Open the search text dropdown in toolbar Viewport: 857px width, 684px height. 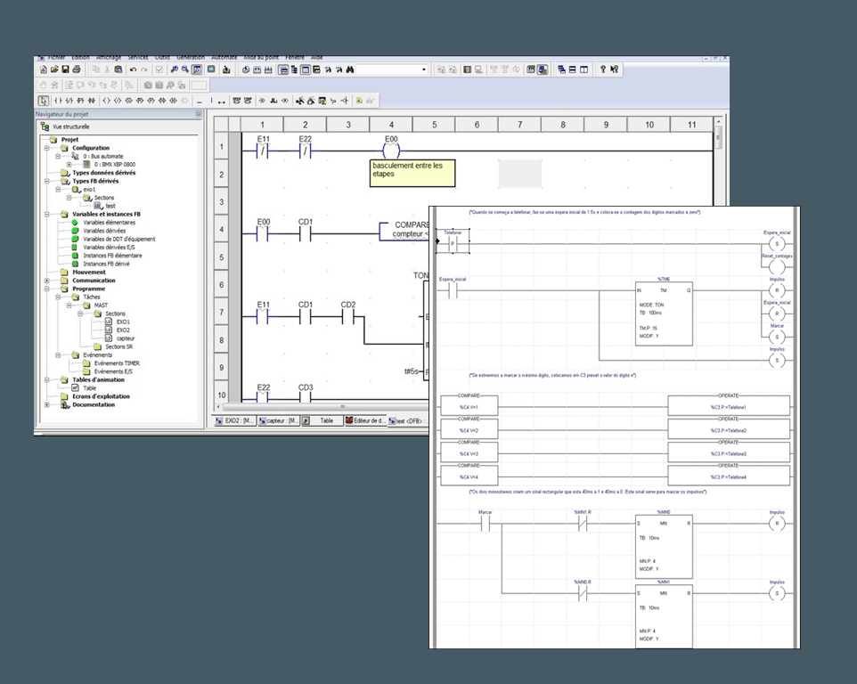tap(423, 69)
